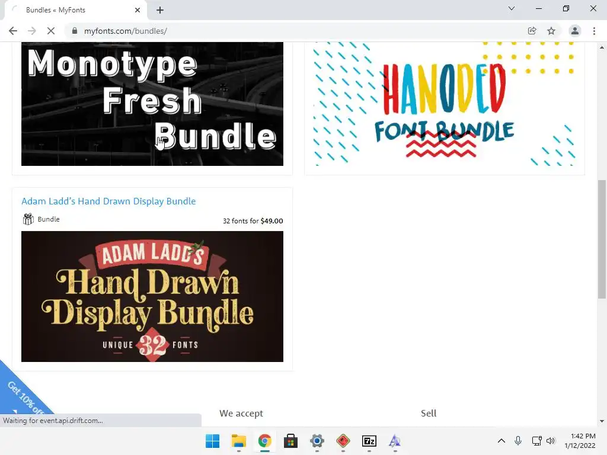Open Microsoft Store from the taskbar
This screenshot has width=607, height=455.
290,441
